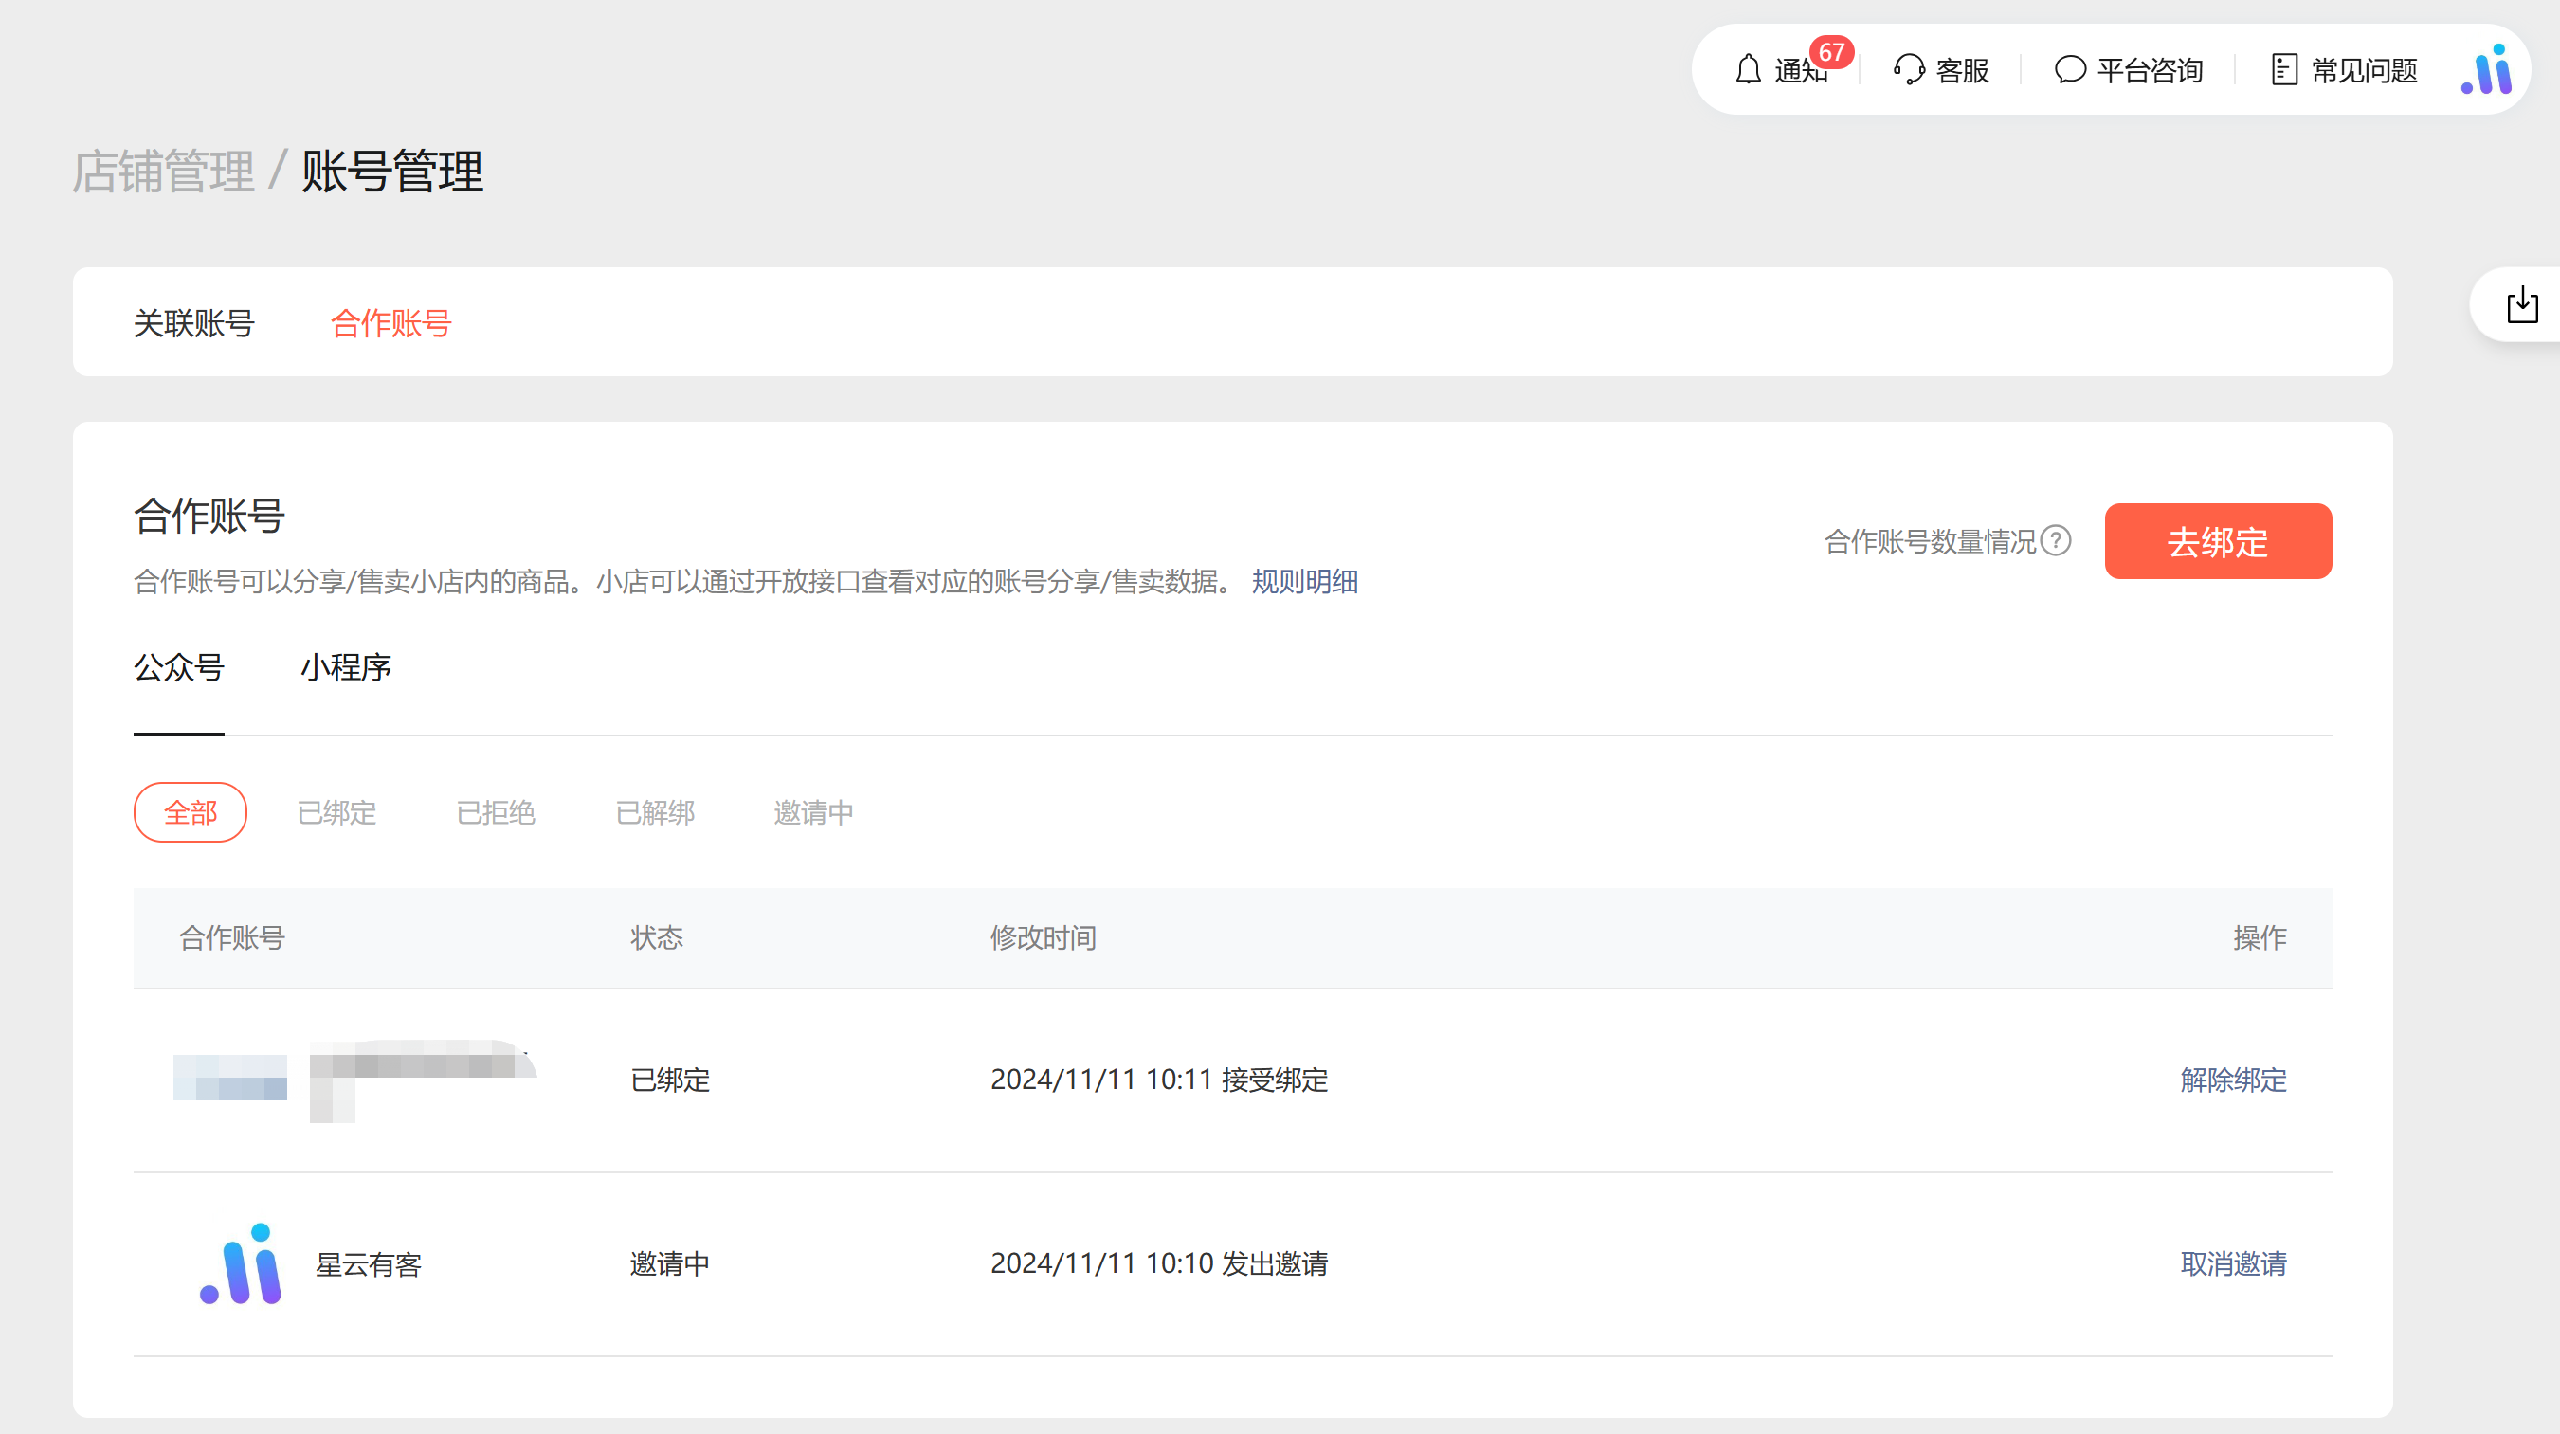This screenshot has height=1434, width=2560.
Task: Click the 星云有客 account logo
Action: pyautogui.click(x=242, y=1263)
